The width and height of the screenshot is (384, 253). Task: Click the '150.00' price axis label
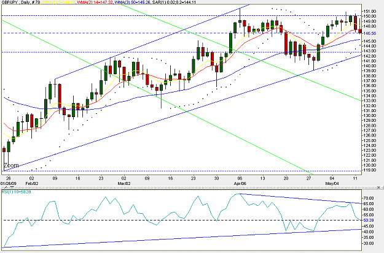pyautogui.click(x=370, y=16)
